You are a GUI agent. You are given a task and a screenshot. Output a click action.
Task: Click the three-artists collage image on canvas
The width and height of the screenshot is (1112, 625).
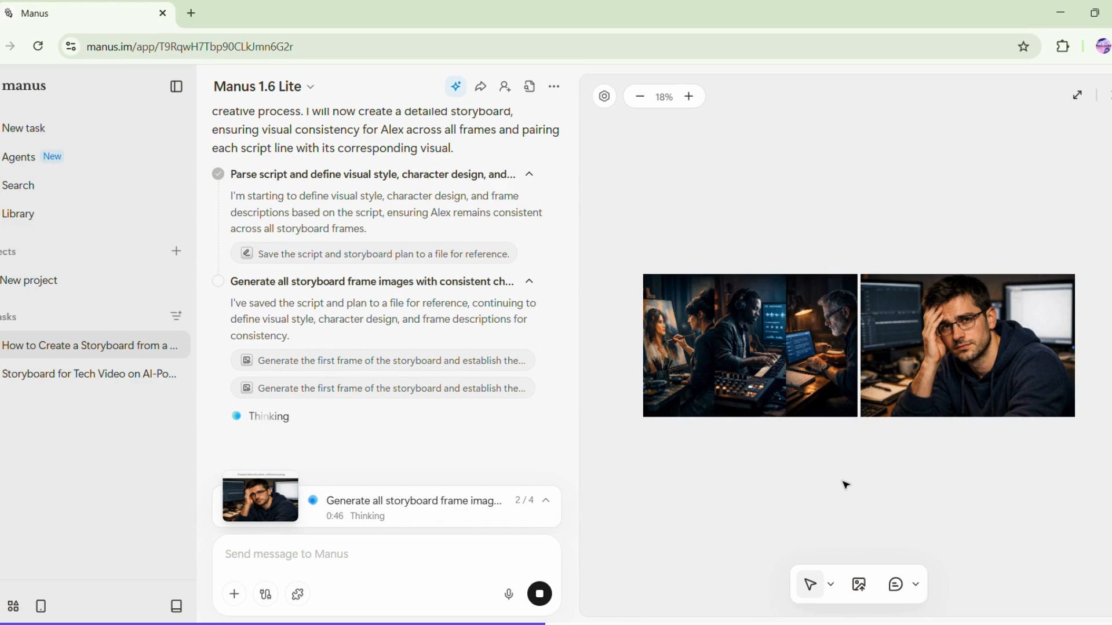coord(750,345)
